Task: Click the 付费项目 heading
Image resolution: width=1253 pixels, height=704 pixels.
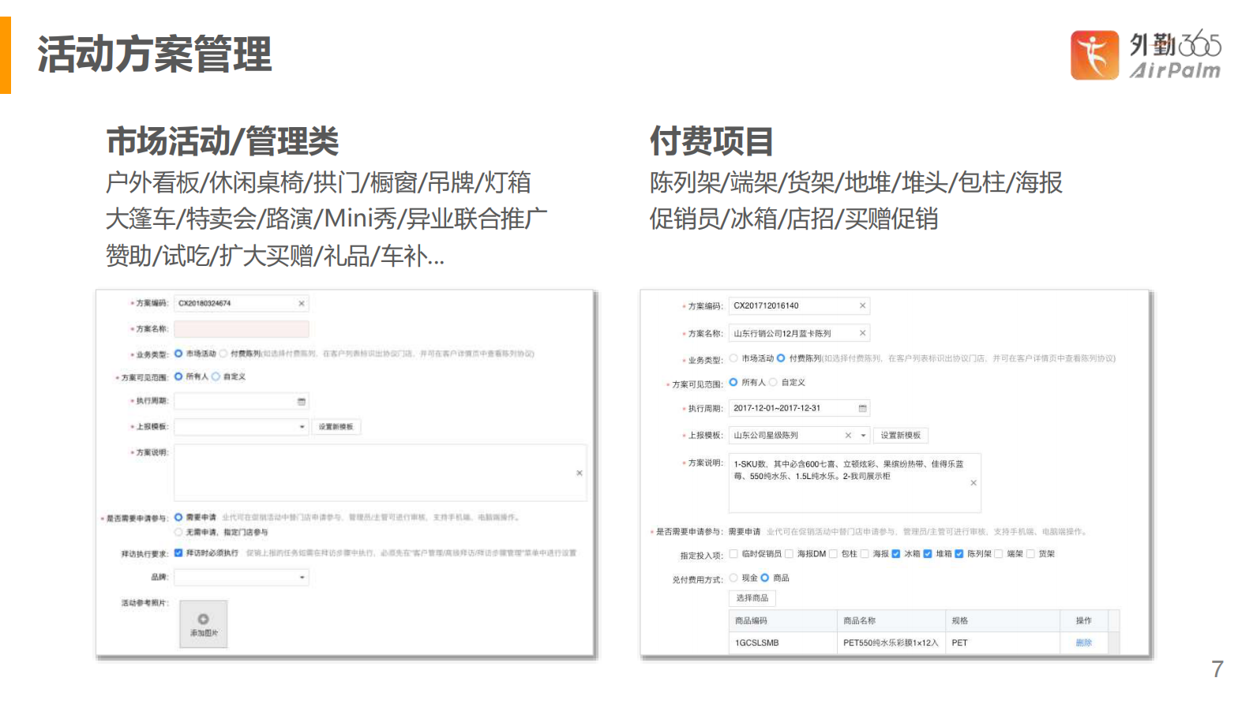Action: (x=711, y=141)
